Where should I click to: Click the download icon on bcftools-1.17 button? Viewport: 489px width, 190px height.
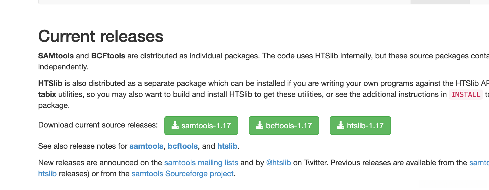260,125
